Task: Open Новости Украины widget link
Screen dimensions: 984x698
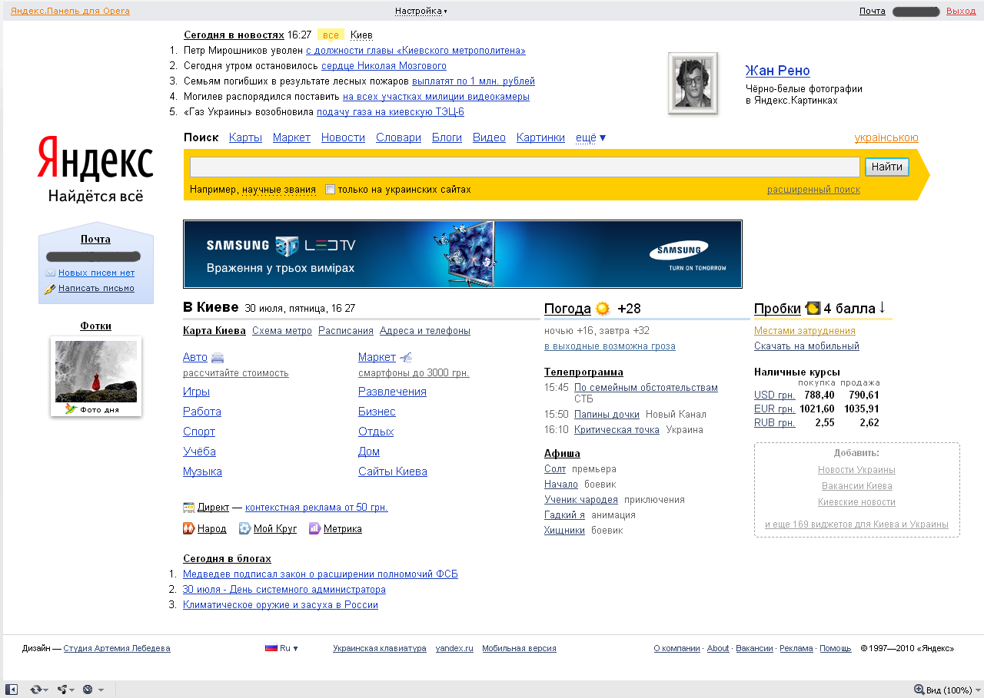Action: click(856, 470)
